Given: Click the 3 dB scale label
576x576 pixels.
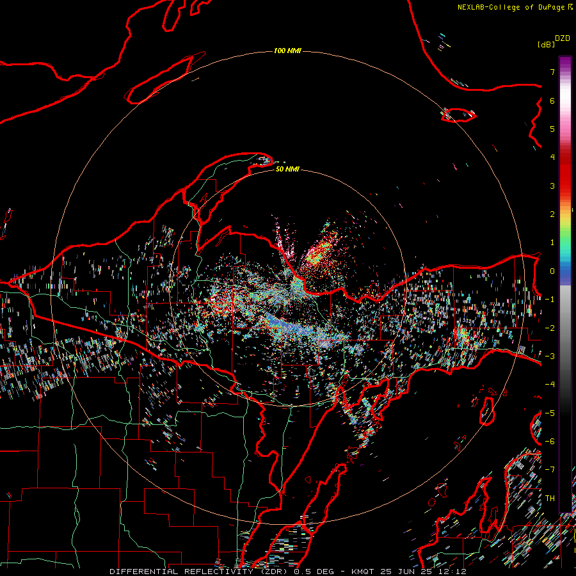Looking at the screenshot, I should click(x=552, y=186).
